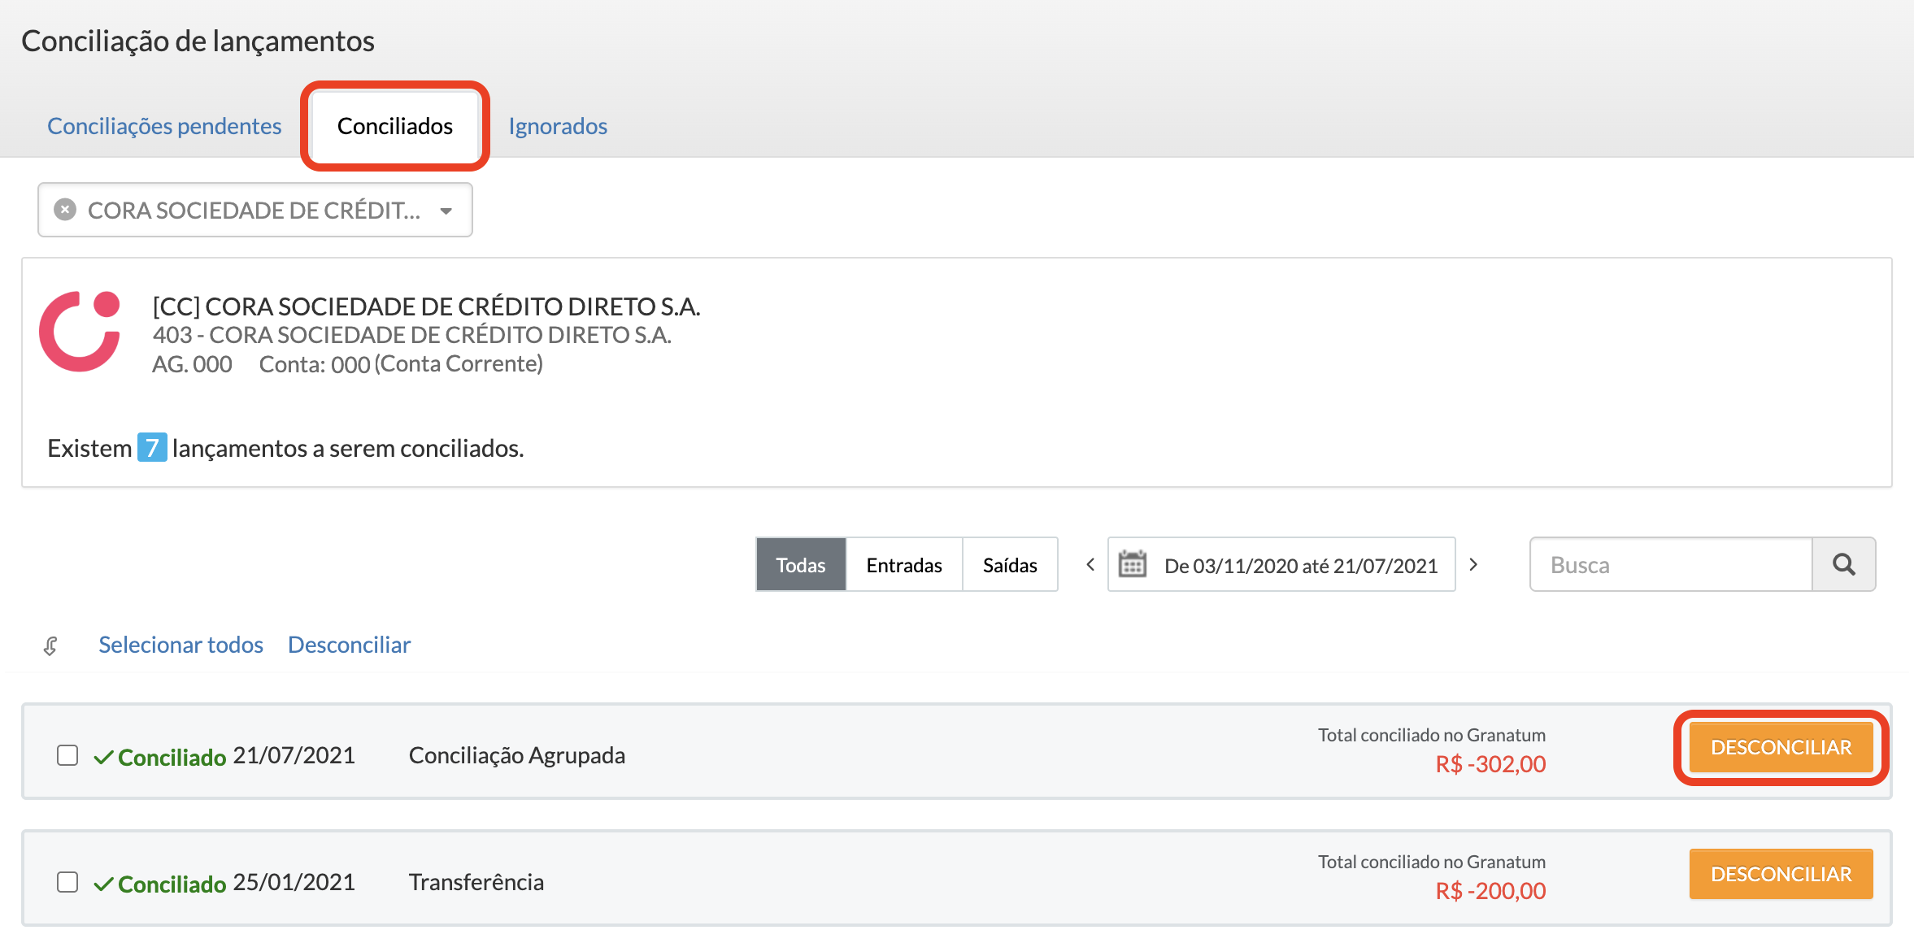The width and height of the screenshot is (1914, 943).
Task: Click the arrow icon beside Selecionar todos
Action: [50, 645]
